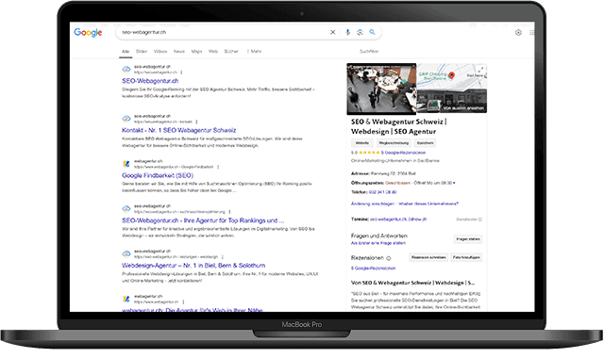Focus the Google search input field
Screen dimensions: 604x358
pyautogui.click(x=224, y=32)
